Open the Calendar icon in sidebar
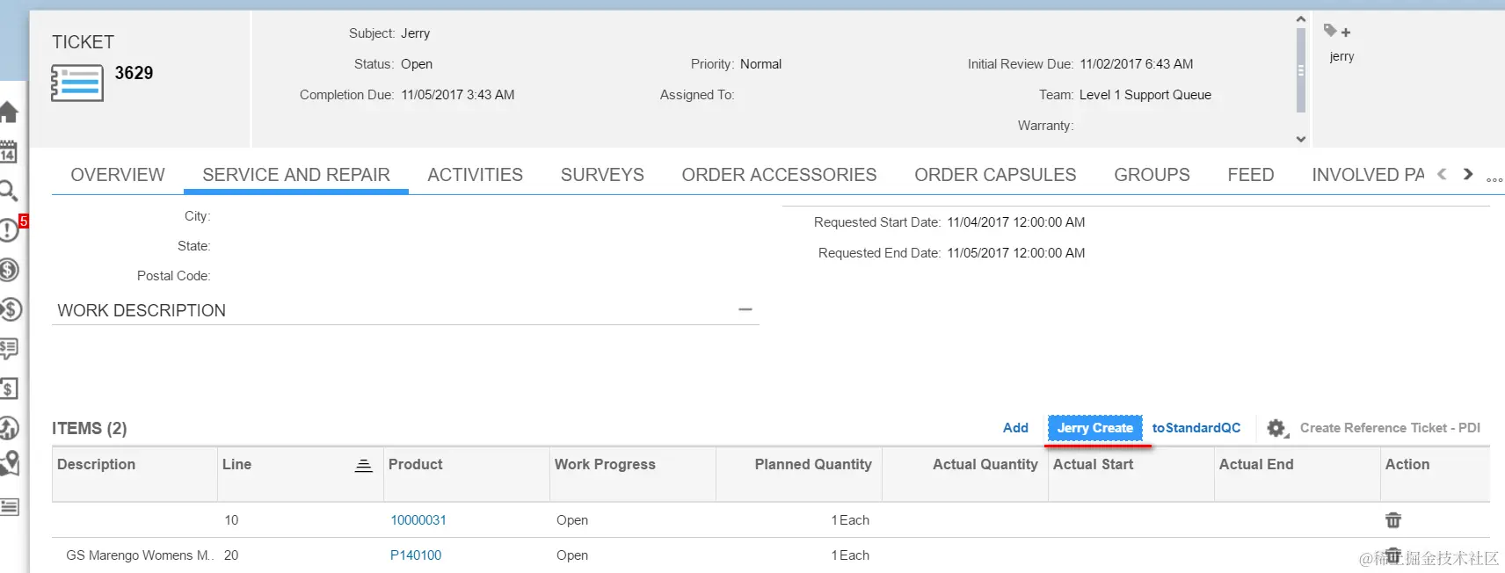 coord(8,153)
